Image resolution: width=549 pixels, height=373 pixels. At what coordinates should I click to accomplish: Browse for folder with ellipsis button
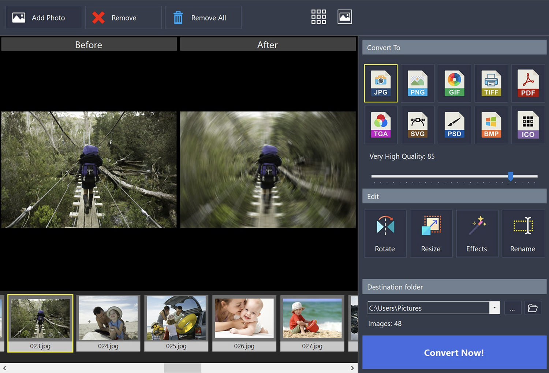pos(512,308)
